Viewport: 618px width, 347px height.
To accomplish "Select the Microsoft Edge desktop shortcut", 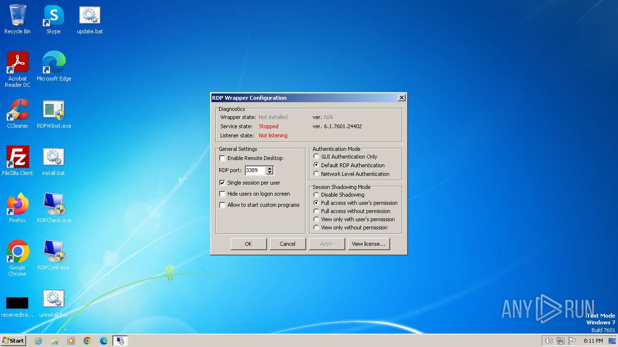I will click(54, 67).
